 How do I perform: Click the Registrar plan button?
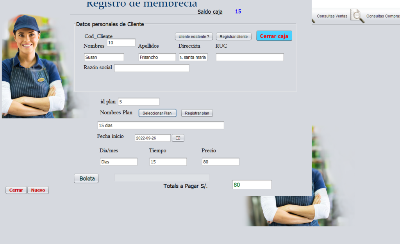tap(197, 113)
